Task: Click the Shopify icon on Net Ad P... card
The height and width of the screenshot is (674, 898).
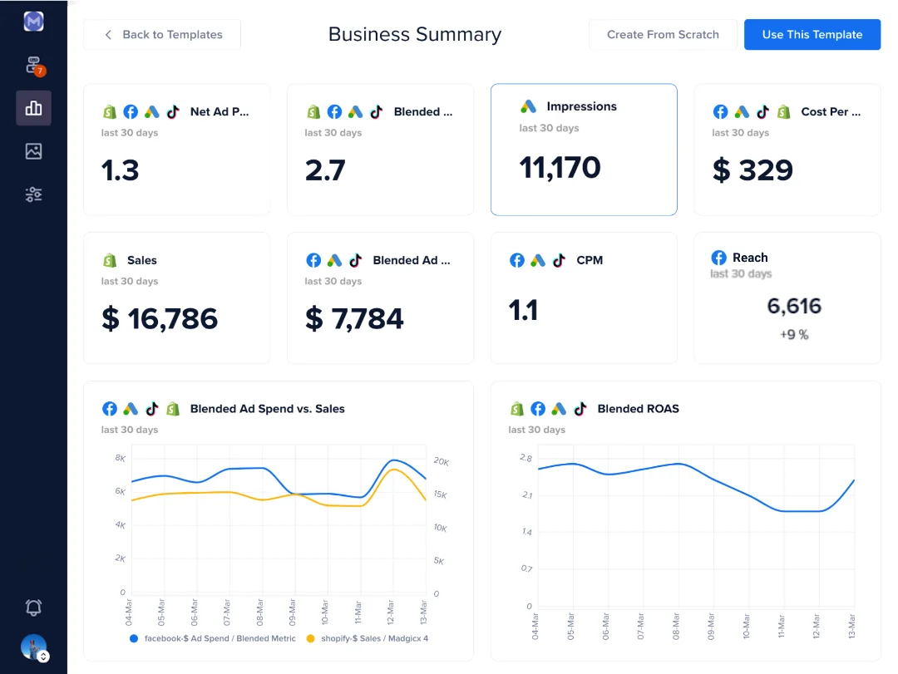Action: 110,111
